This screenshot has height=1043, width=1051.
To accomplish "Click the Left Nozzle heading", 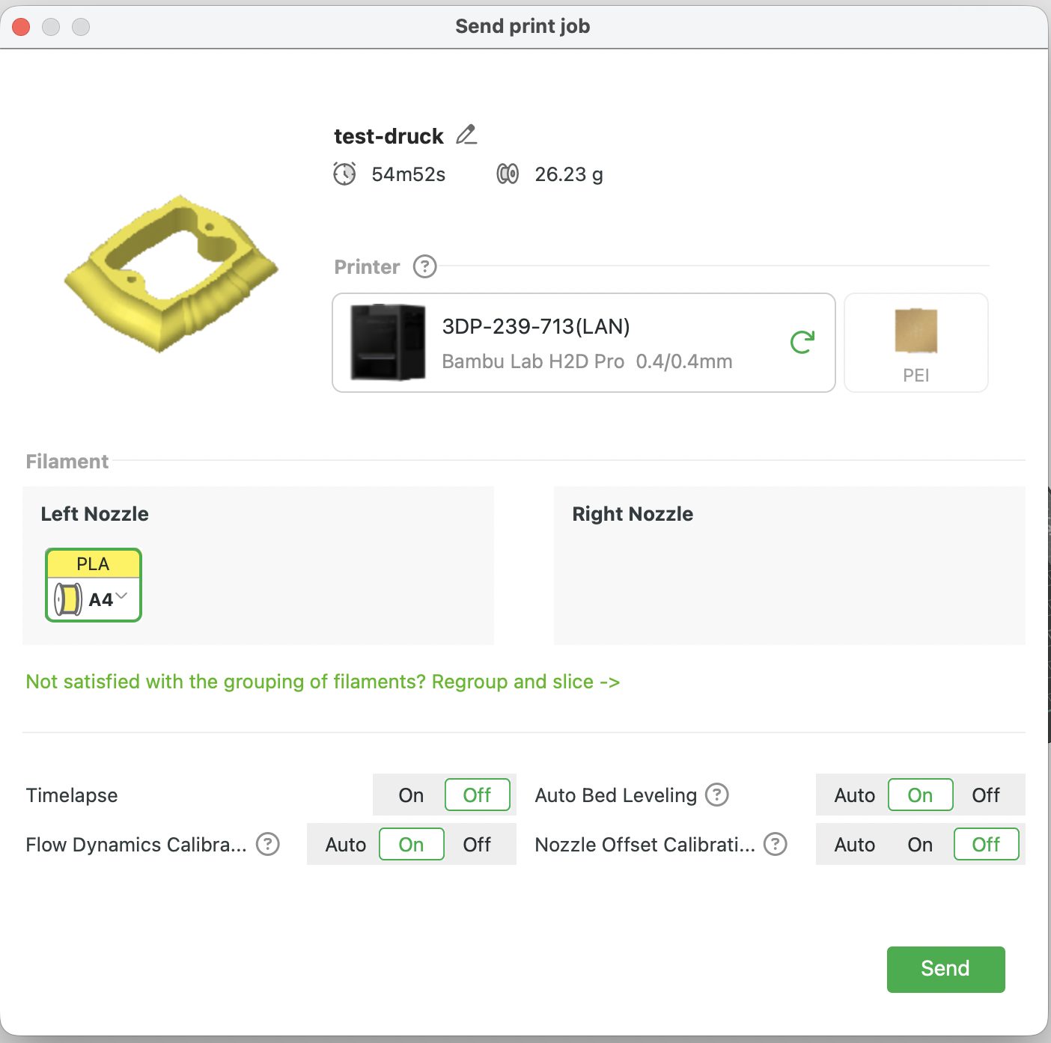I will click(x=94, y=514).
